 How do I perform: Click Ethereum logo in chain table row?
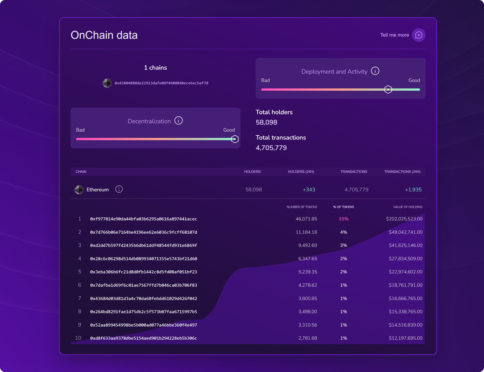point(79,190)
